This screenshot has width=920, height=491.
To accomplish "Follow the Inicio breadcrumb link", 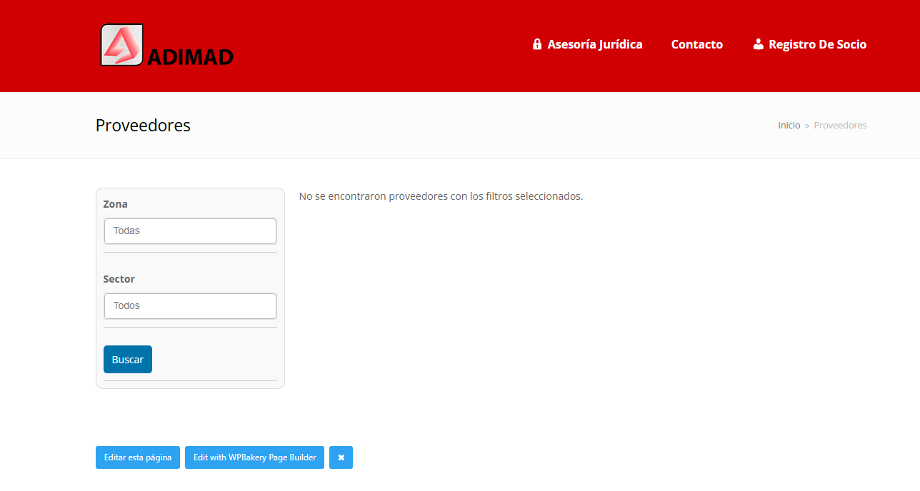I will click(789, 125).
